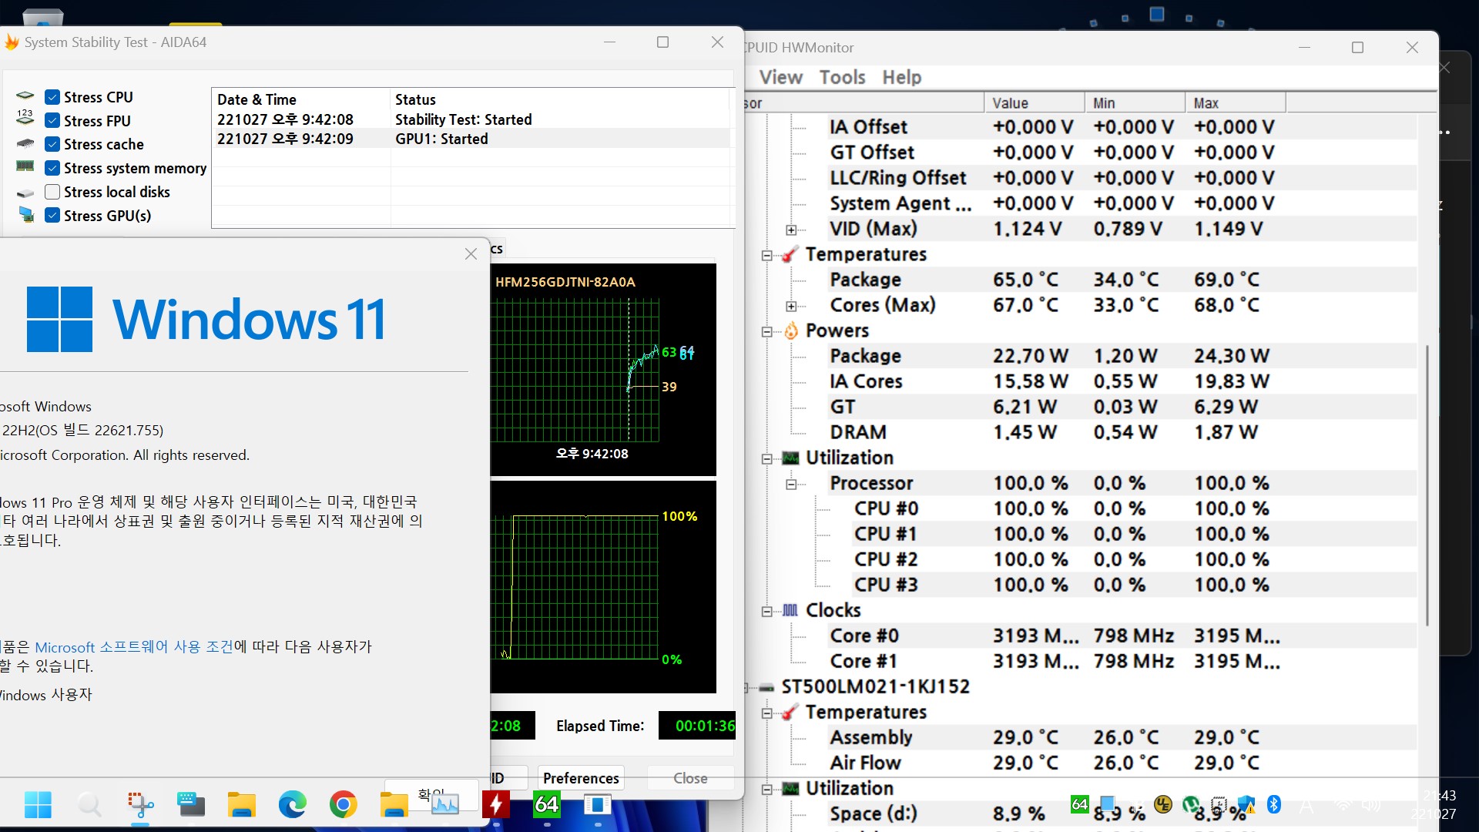Uncheck Stress GPU(s)
The image size is (1479, 832).
click(x=52, y=216)
